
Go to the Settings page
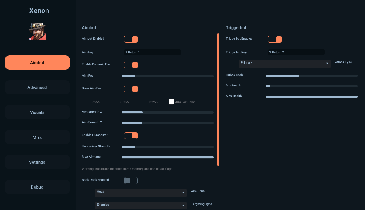(37, 162)
